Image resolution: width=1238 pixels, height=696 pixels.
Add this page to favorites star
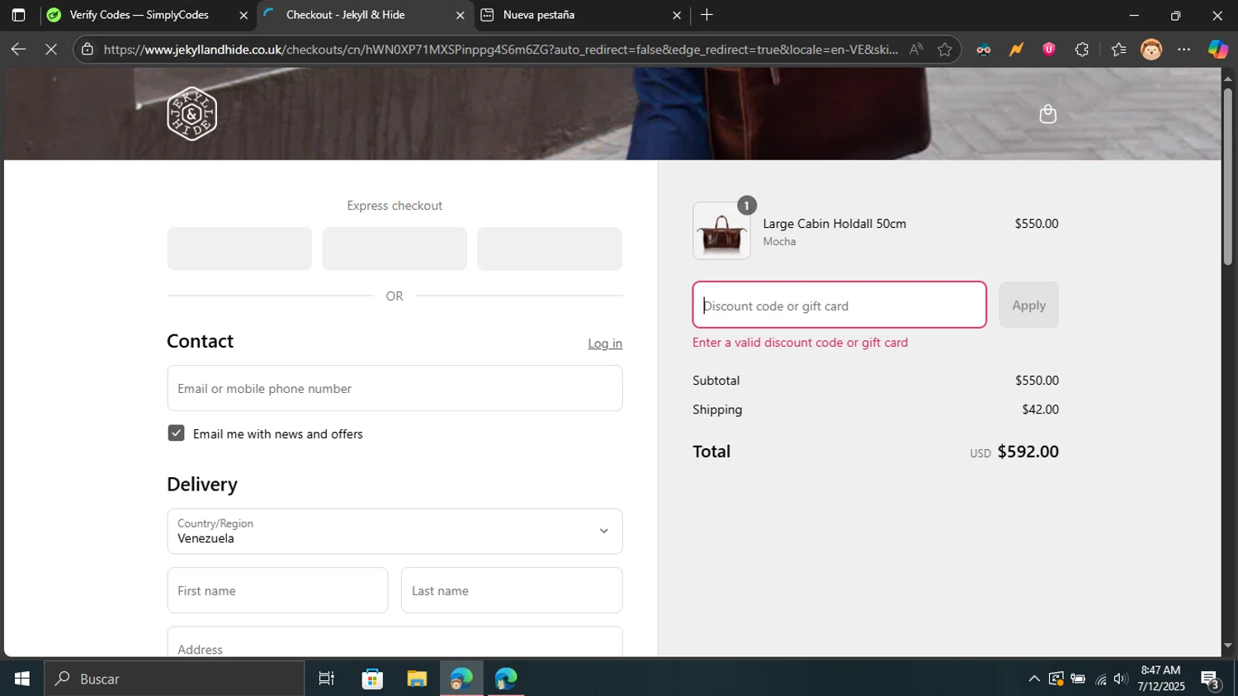(945, 50)
